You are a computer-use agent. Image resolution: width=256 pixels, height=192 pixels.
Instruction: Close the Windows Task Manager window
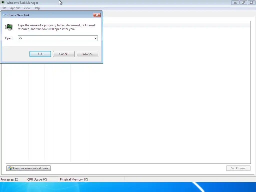click(251, 2)
